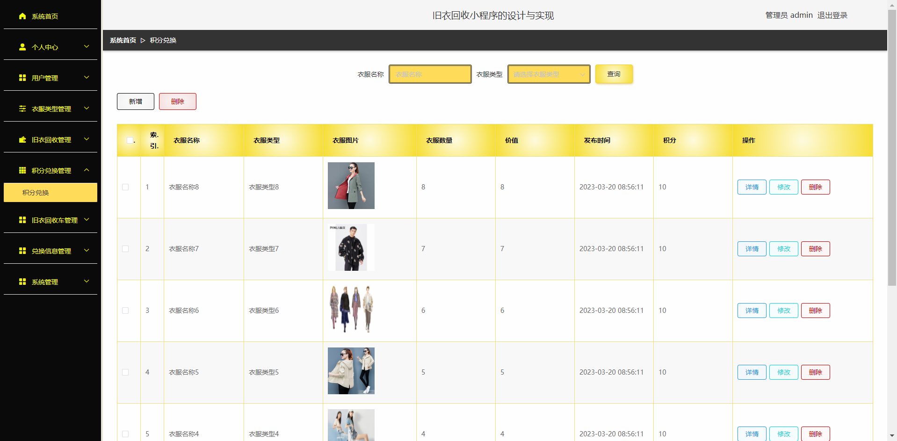Check the row checkbox for 衣服名称8

[125, 187]
